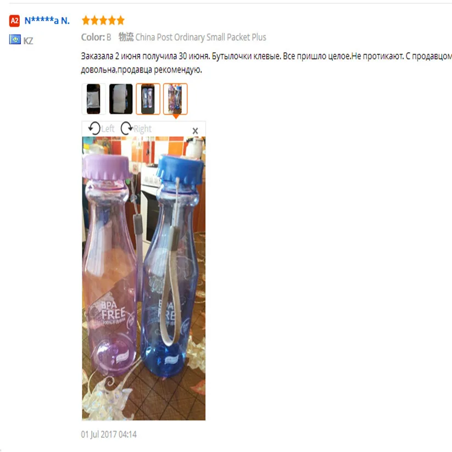Click the 01 Jul 2017 review date
Image resolution: width=452 pixels, height=452 pixels.
point(109,434)
